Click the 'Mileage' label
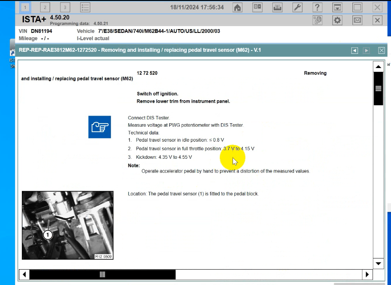This screenshot has width=391, height=285. [x=28, y=39]
